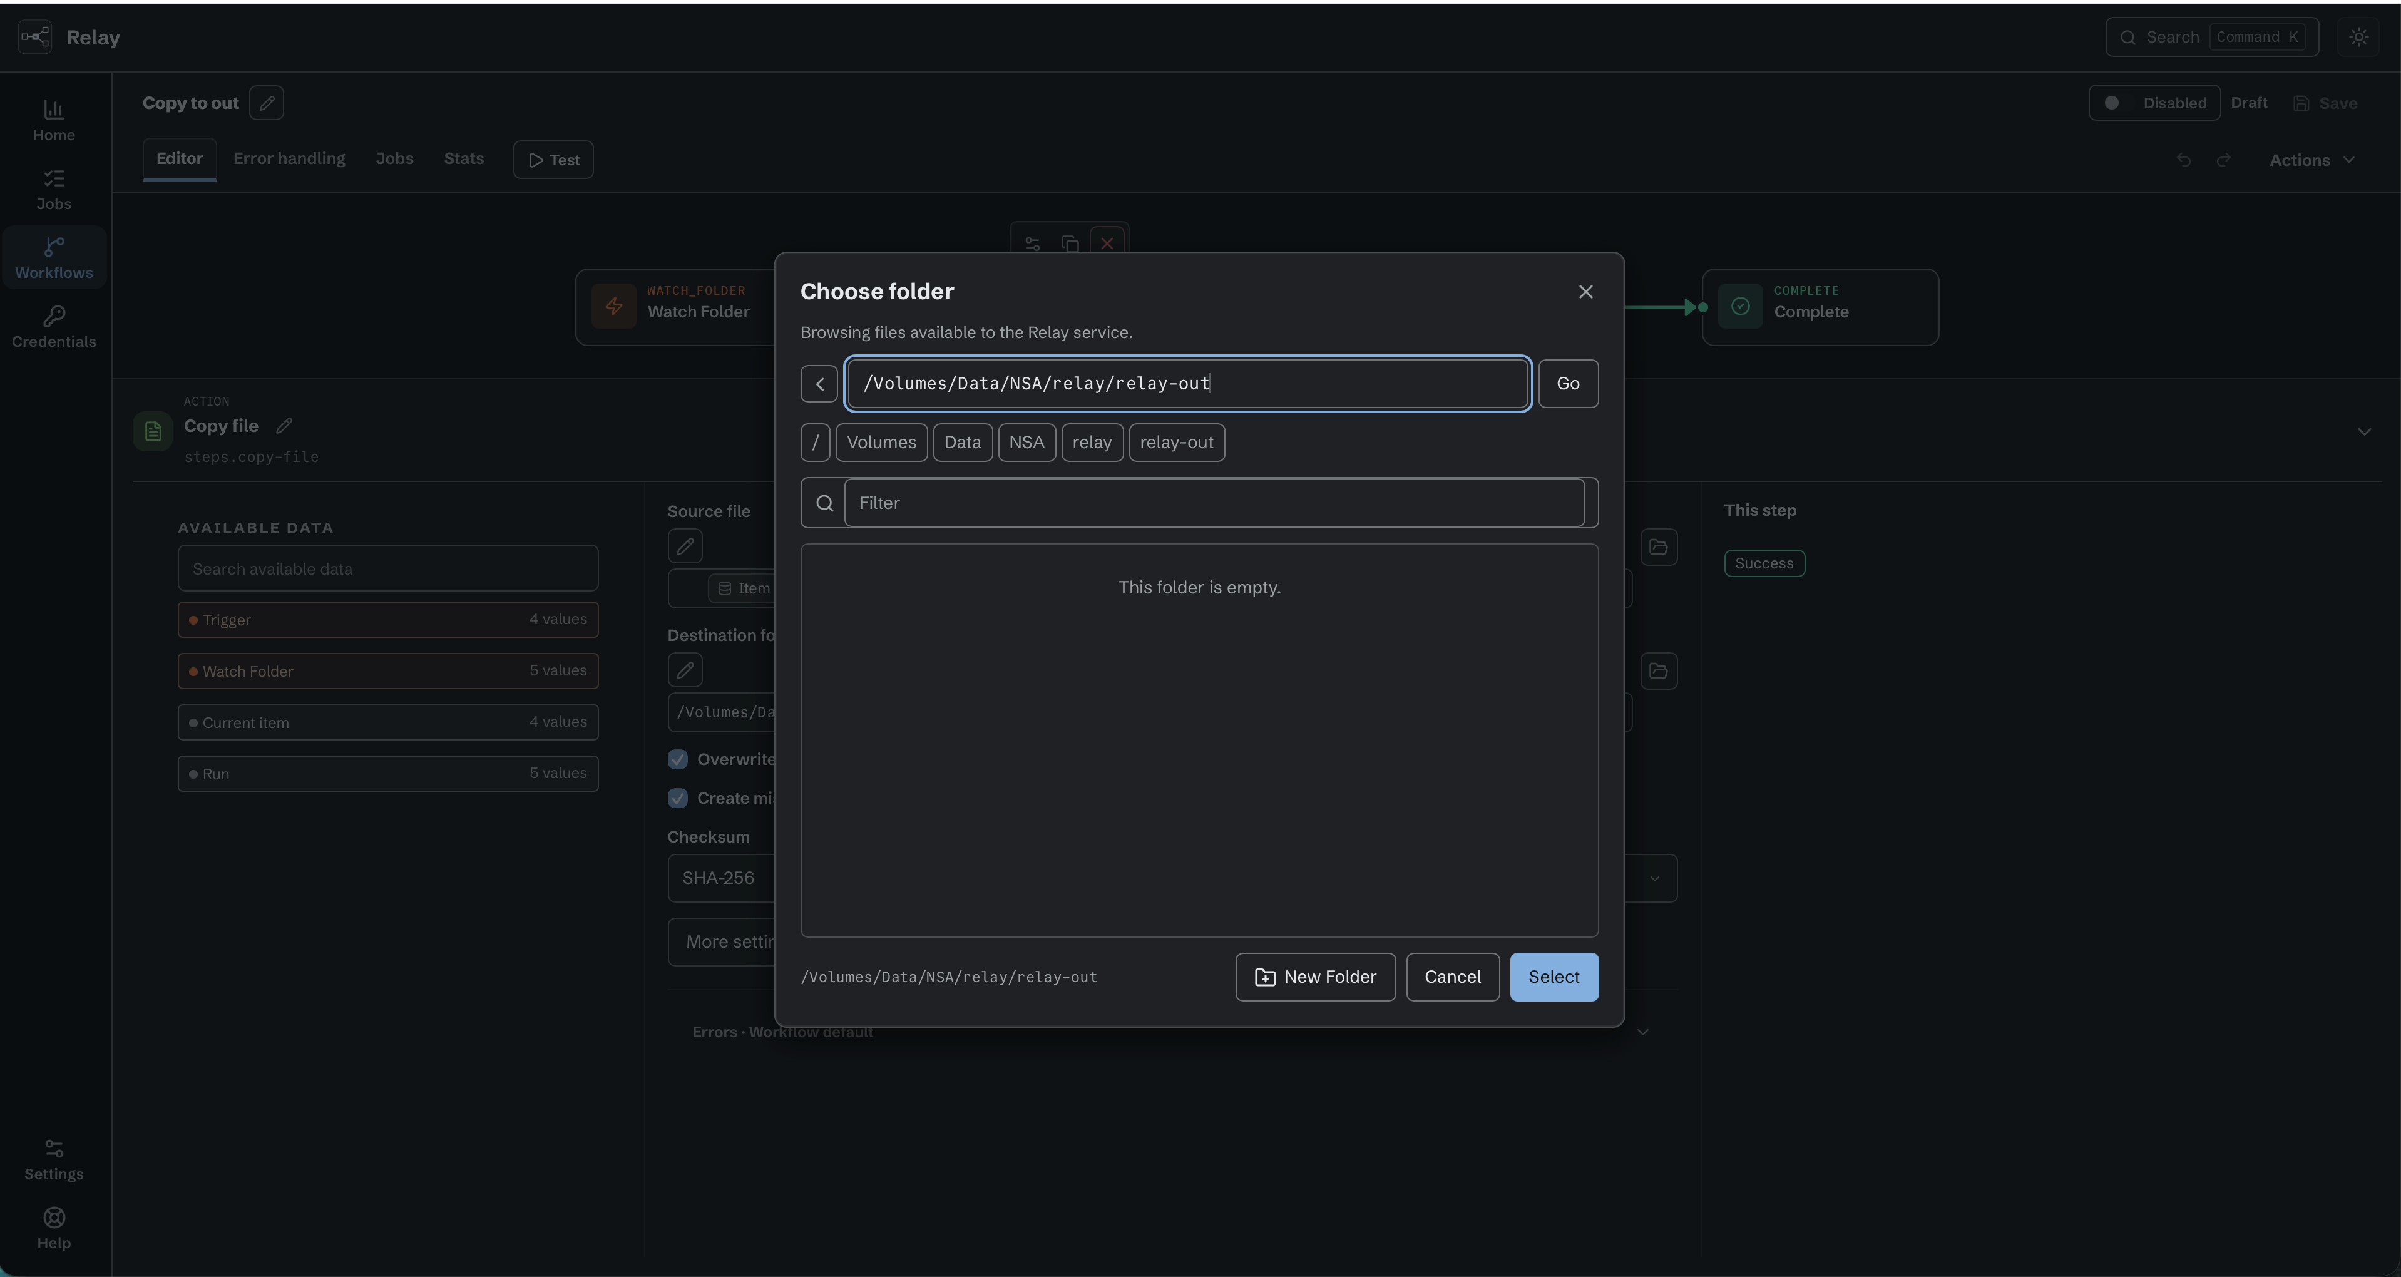Switch to the Error handling tab
The width and height of the screenshot is (2401, 1277).
click(289, 158)
